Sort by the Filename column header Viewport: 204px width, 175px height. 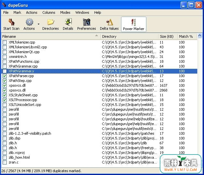click(51, 36)
